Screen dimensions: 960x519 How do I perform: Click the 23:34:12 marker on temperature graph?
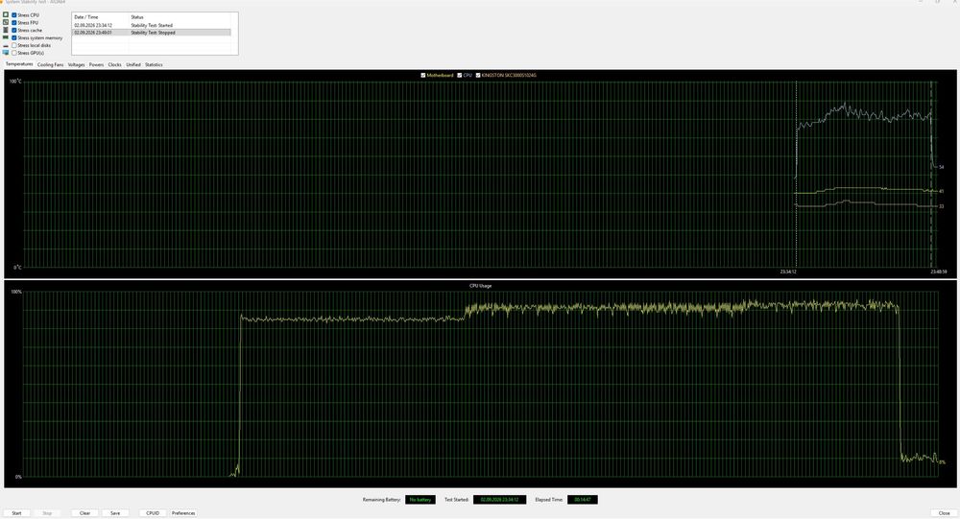coord(788,271)
